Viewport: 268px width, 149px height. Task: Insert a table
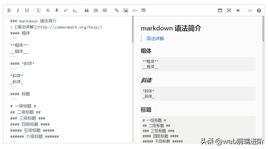coord(144,10)
